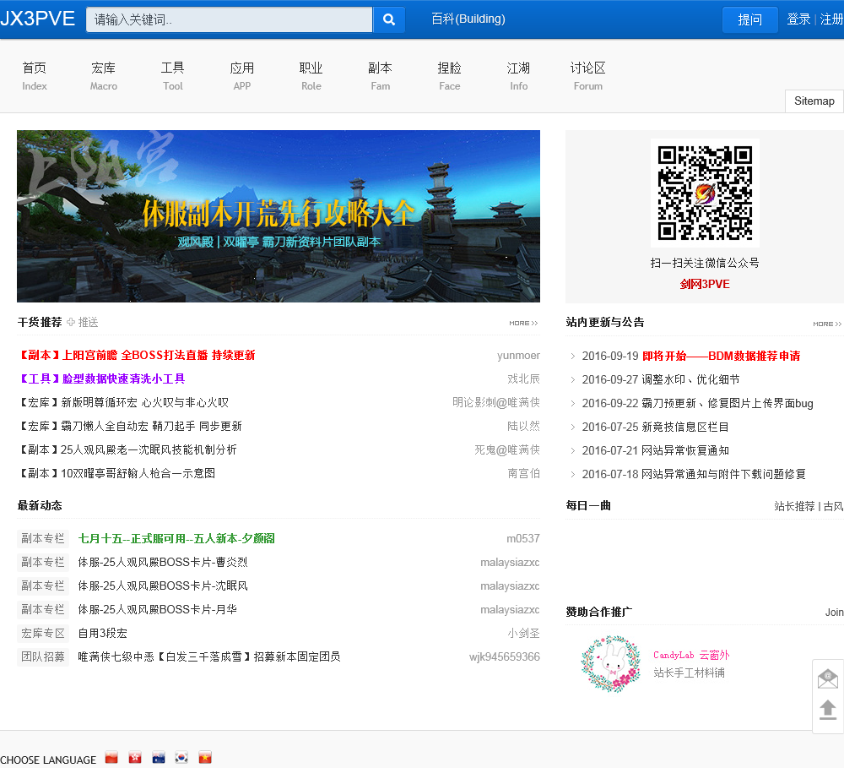This screenshot has width=844, height=768.
Task: Click the WeChat QR code image
Action: pyautogui.click(x=705, y=193)
